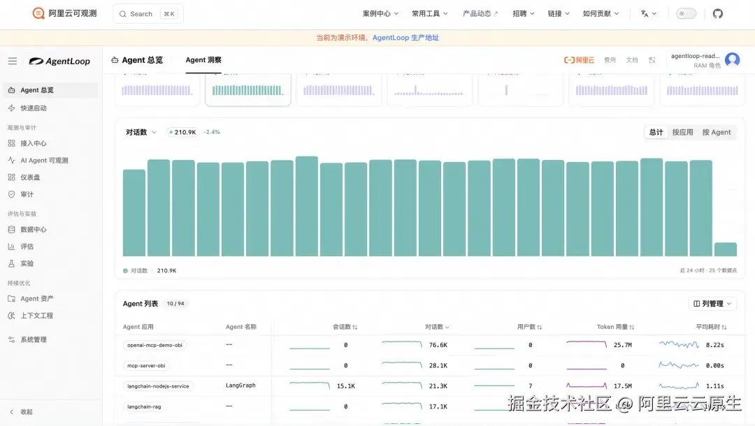This screenshot has height=426, width=755.
Task: Click the 阿里云可观测 site logo
Action: coord(64,13)
